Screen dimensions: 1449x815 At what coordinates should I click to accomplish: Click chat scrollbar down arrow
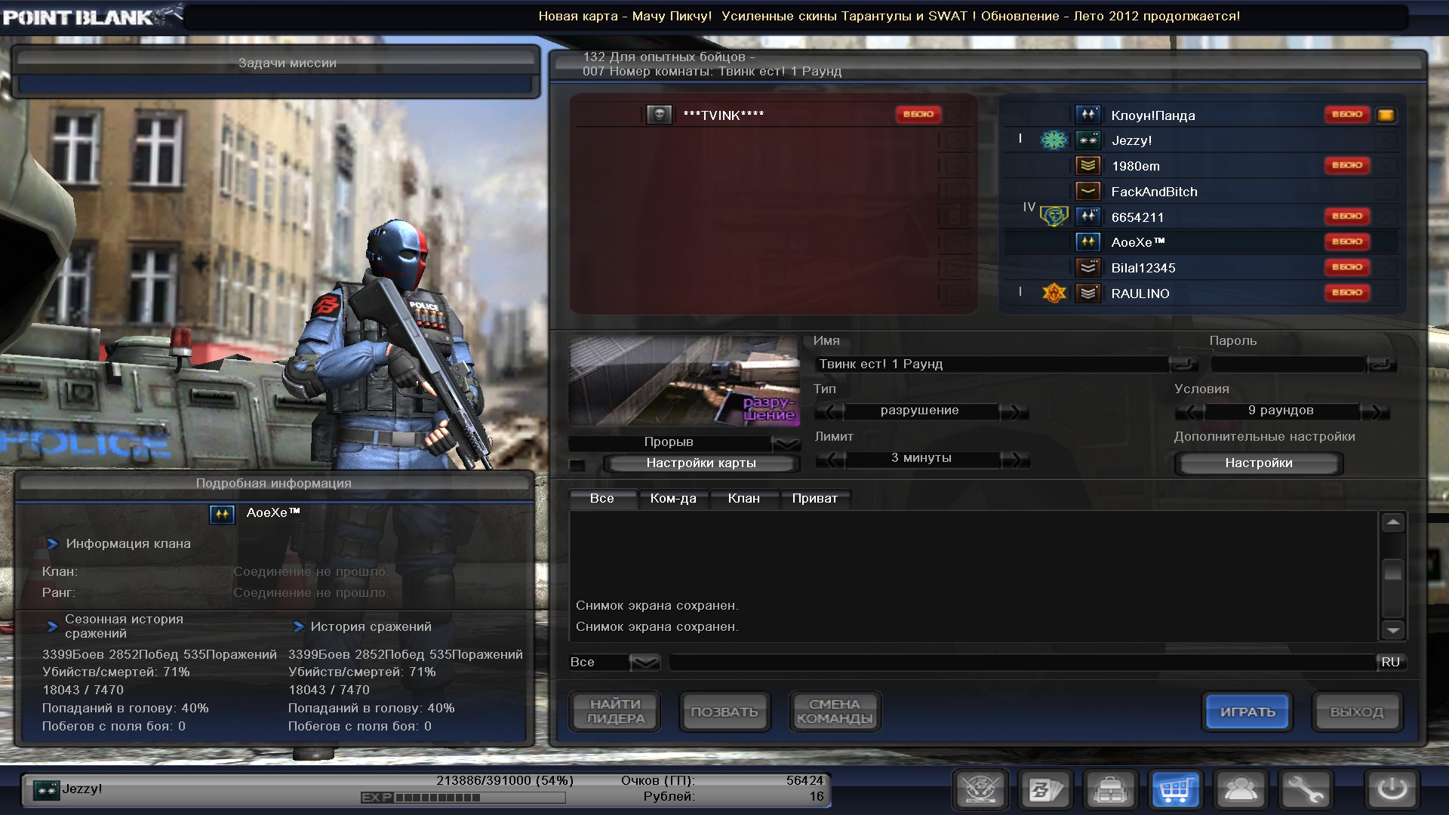click(x=1393, y=630)
